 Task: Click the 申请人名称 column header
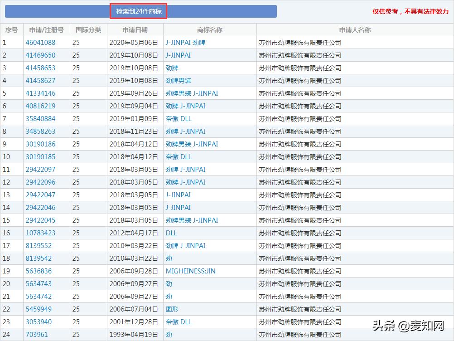(355, 30)
